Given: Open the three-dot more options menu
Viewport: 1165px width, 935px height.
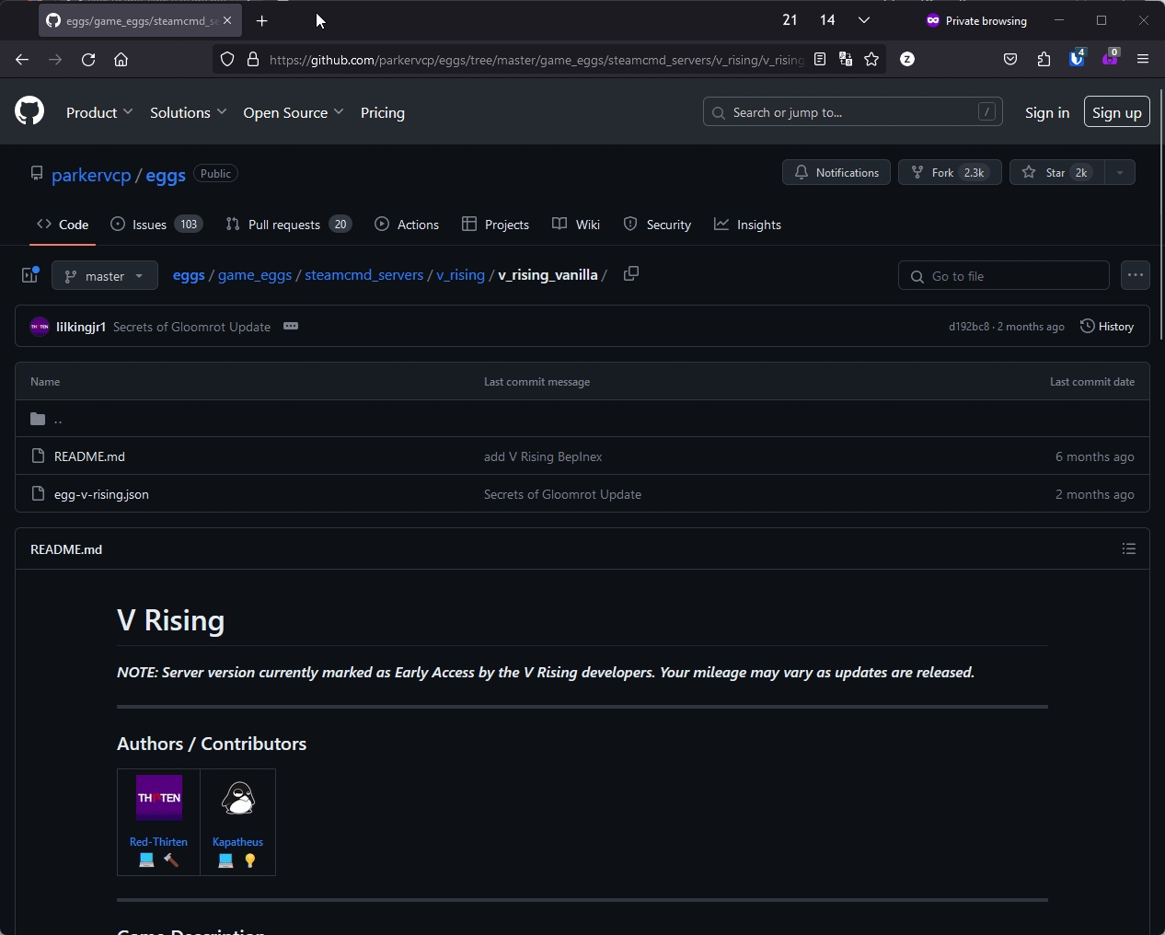Looking at the screenshot, I should point(1136,275).
